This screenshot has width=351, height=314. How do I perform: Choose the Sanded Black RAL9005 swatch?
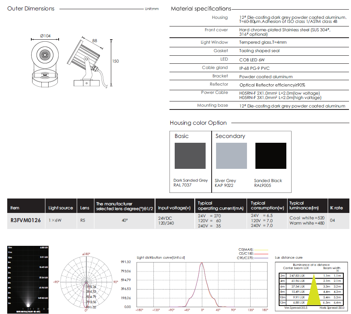point(271,156)
